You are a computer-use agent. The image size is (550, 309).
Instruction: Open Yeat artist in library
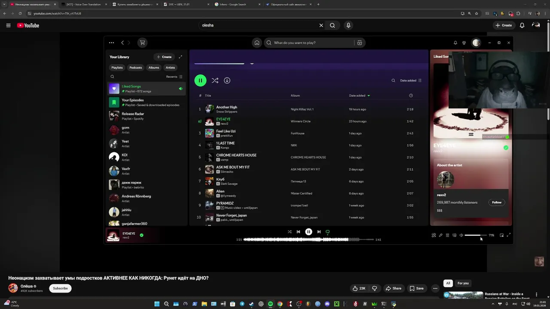pyautogui.click(x=146, y=144)
